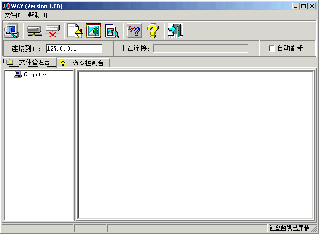The image size is (319, 234).
Task: Click the image preview magnifier icon
Action: tap(112, 31)
